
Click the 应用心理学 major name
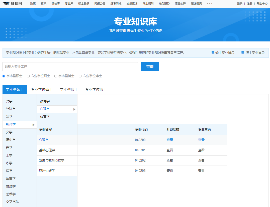[47, 171]
